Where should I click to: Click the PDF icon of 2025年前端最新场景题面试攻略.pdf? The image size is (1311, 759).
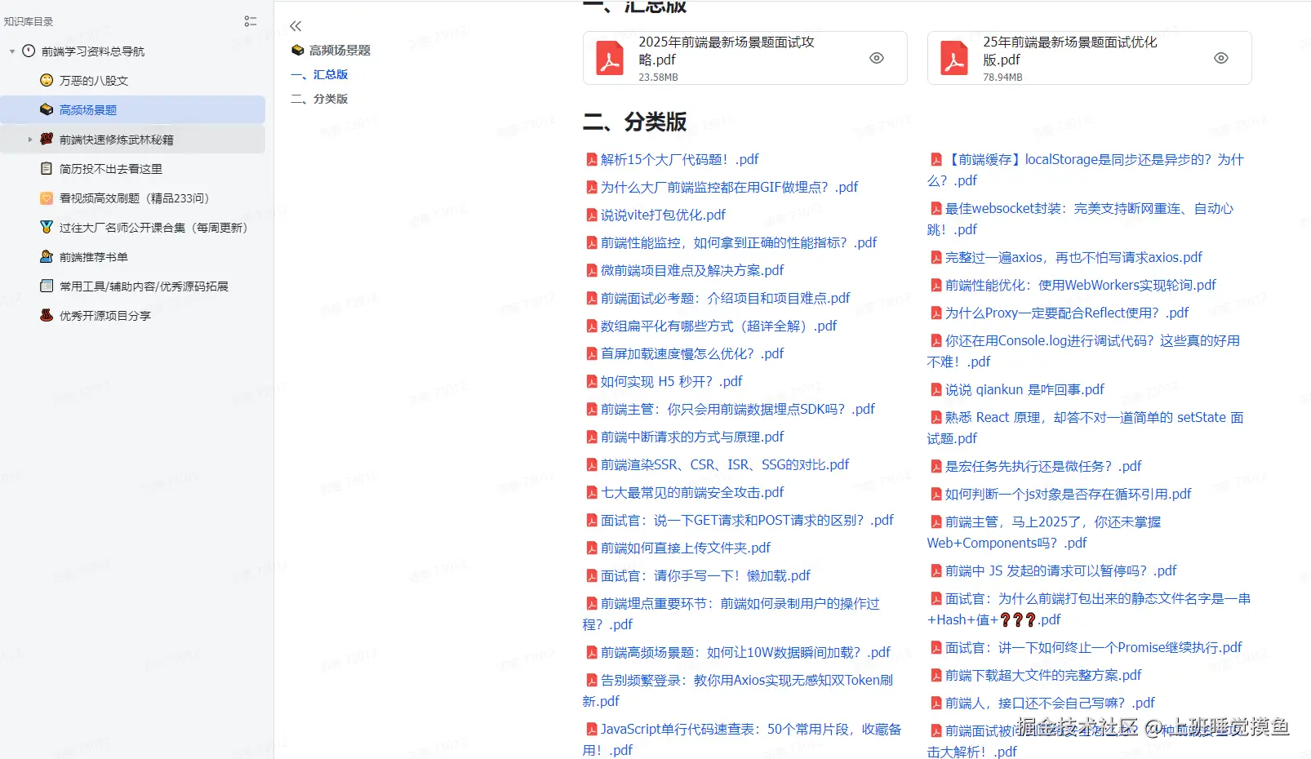point(610,58)
